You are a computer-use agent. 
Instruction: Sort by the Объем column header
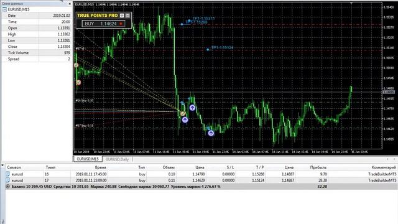(169, 167)
